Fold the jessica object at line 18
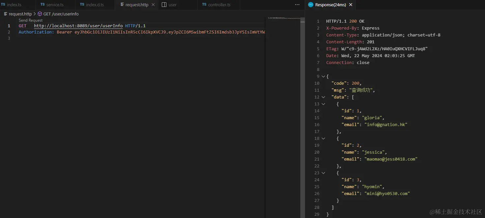 (x=323, y=139)
